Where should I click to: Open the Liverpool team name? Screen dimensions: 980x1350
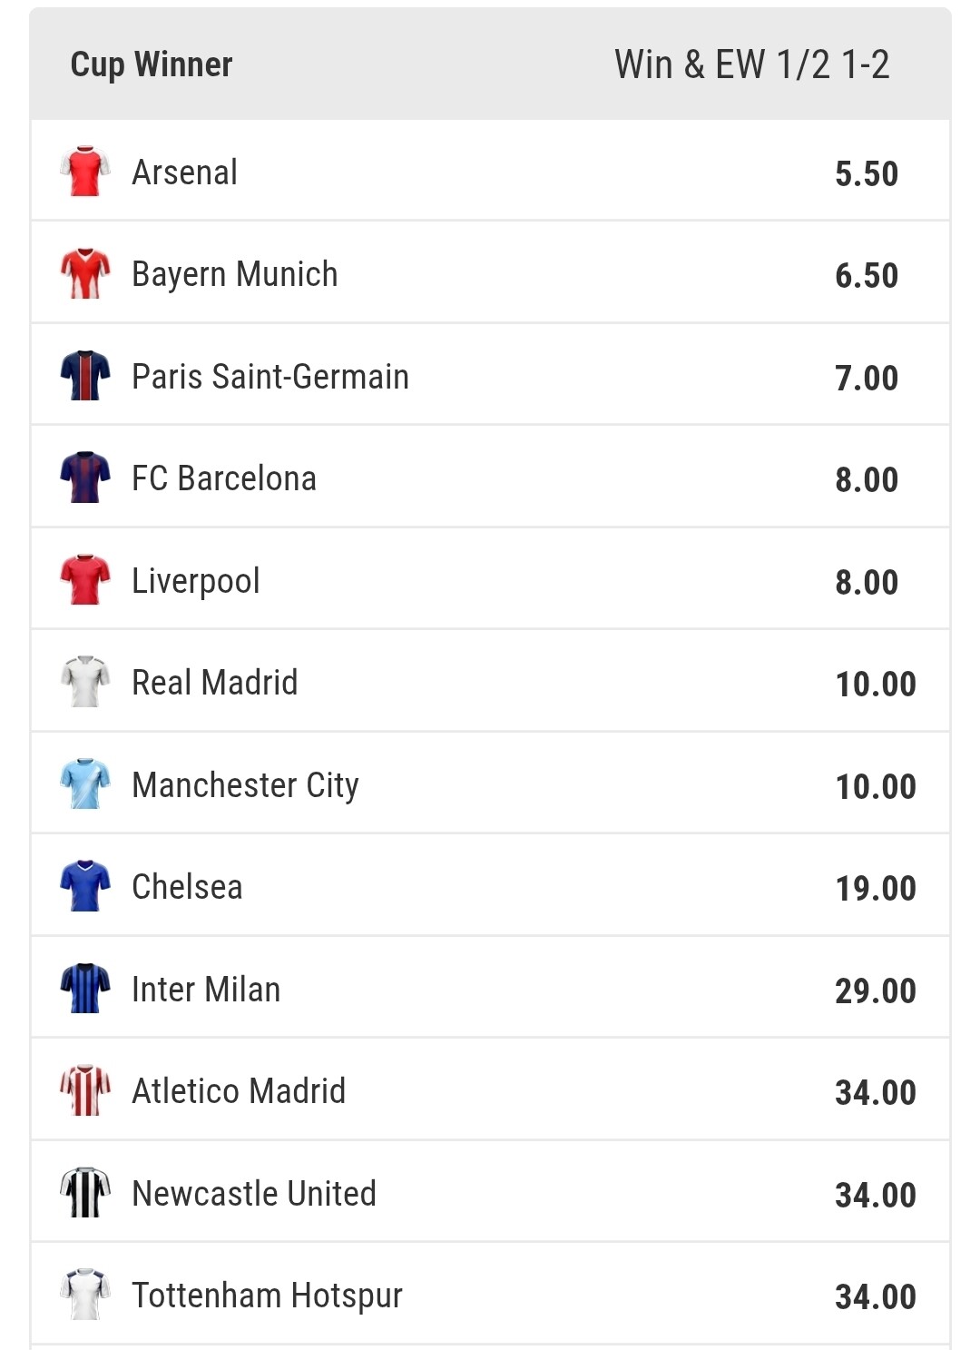point(196,581)
